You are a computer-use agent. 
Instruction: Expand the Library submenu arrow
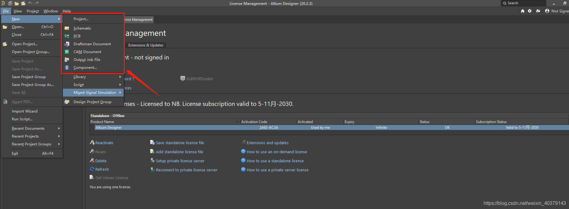click(x=120, y=77)
